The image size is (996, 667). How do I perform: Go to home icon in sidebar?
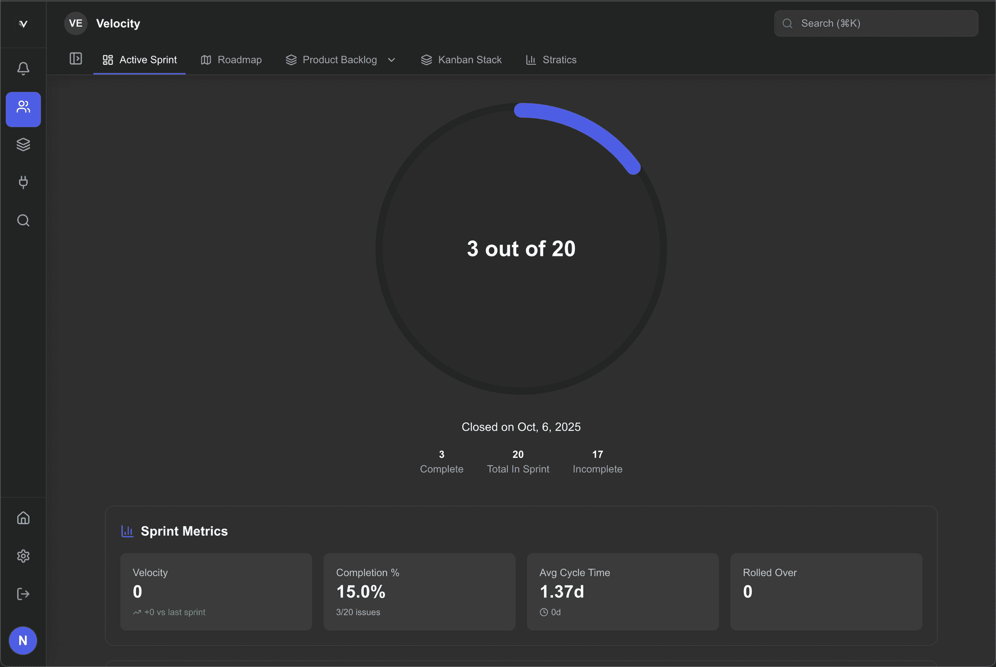[x=23, y=518]
